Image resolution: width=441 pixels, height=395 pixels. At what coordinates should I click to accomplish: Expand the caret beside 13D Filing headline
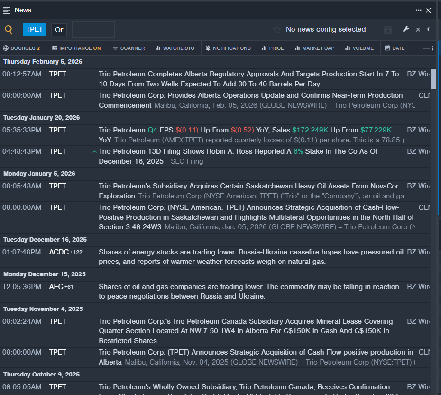tap(94, 152)
